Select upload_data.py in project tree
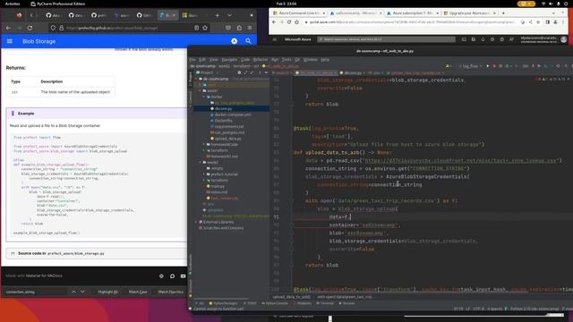This screenshot has height=322, width=573. tap(227, 139)
